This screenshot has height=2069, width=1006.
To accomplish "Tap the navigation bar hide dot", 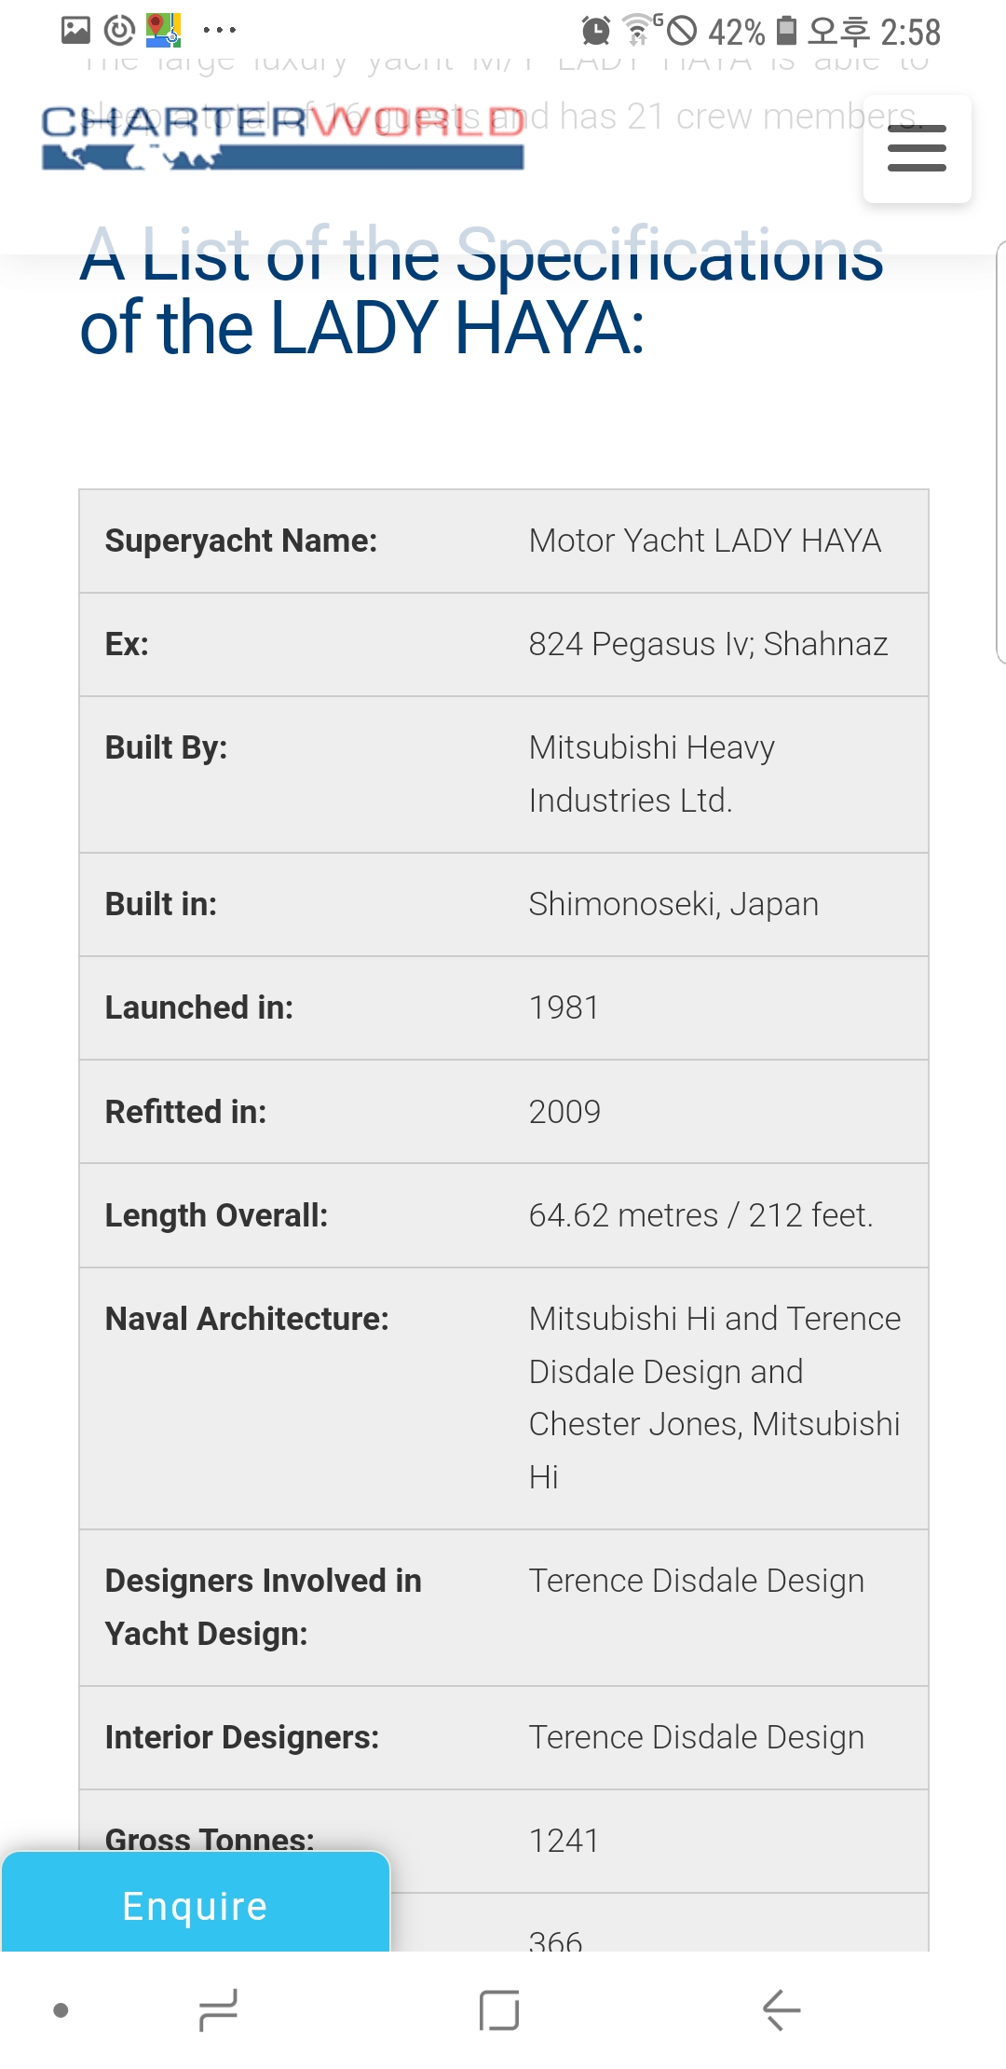I will 61,2010.
